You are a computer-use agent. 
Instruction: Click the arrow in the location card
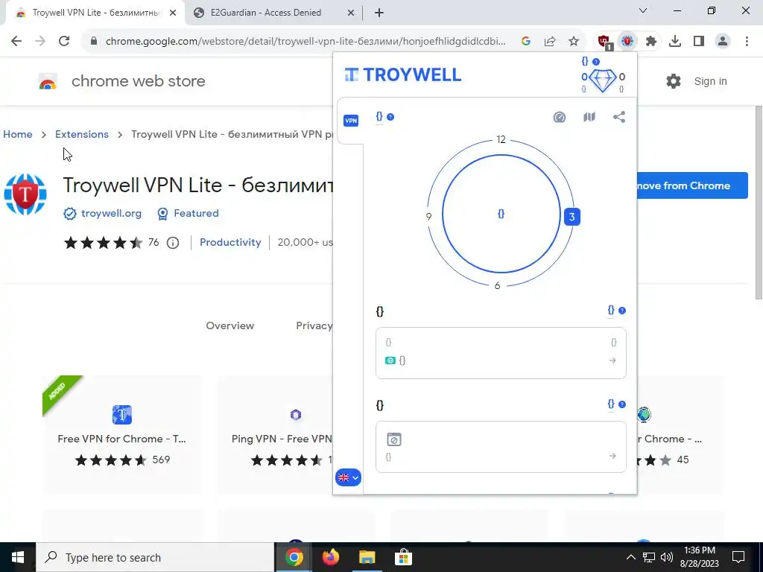pos(612,360)
